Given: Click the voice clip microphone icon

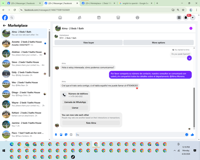Looking at the screenshot, I should 56,135.
